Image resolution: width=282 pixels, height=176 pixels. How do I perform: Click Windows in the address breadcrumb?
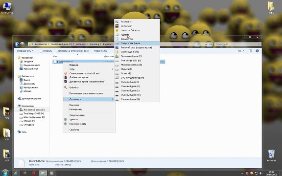[x=80, y=44]
